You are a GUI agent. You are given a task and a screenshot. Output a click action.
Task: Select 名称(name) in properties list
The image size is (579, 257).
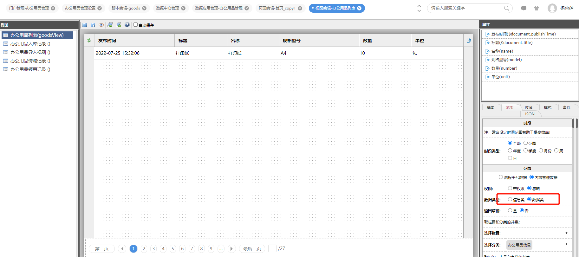click(x=530, y=51)
